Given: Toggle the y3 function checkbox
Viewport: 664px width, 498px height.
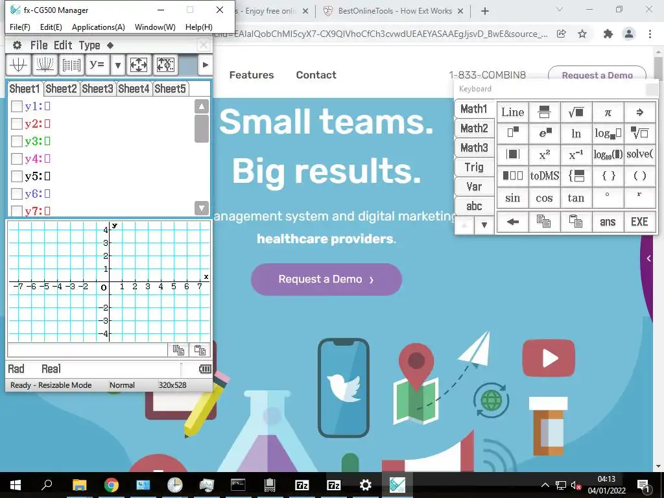Looking at the screenshot, I should [16, 141].
